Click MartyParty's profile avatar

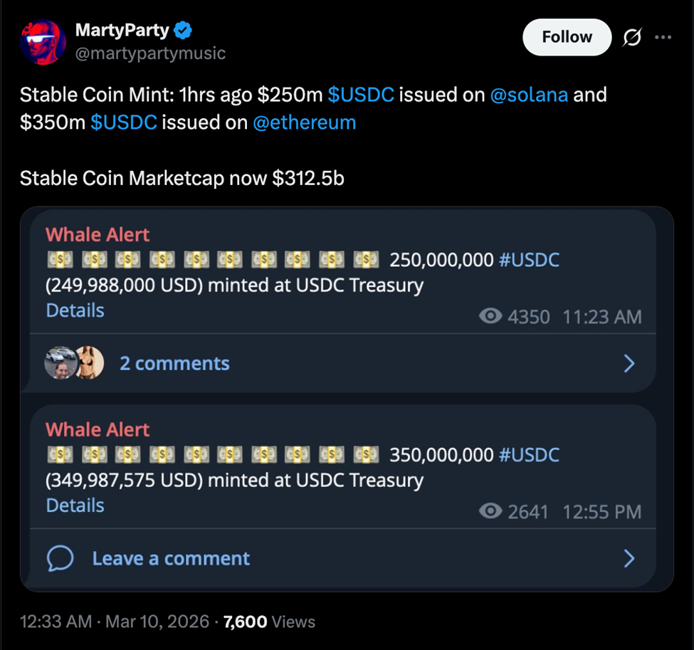(x=43, y=41)
